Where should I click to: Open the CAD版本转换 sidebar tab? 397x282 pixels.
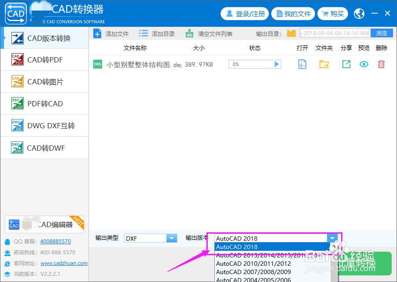(x=44, y=38)
